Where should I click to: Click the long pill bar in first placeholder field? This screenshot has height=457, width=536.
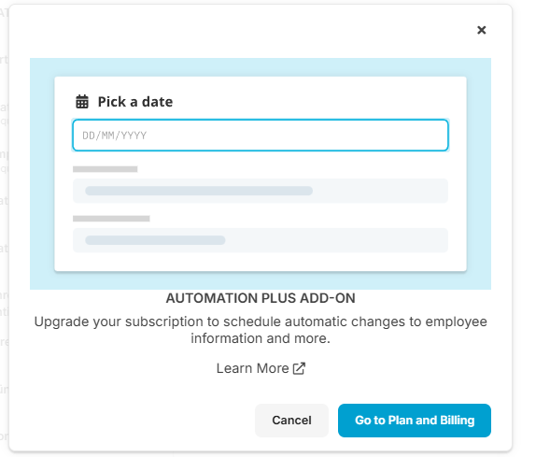(x=199, y=191)
